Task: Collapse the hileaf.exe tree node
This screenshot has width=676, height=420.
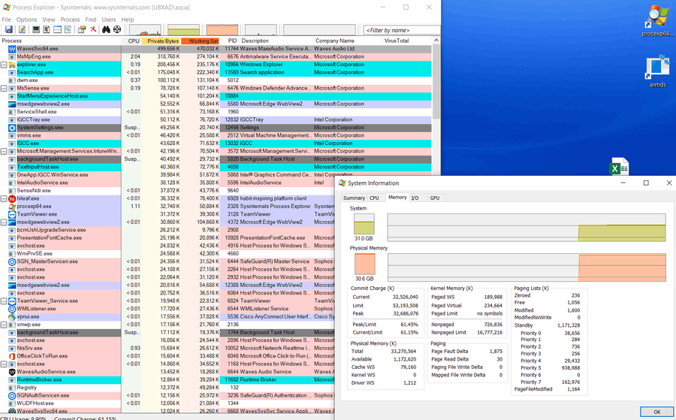Action: tap(4, 198)
